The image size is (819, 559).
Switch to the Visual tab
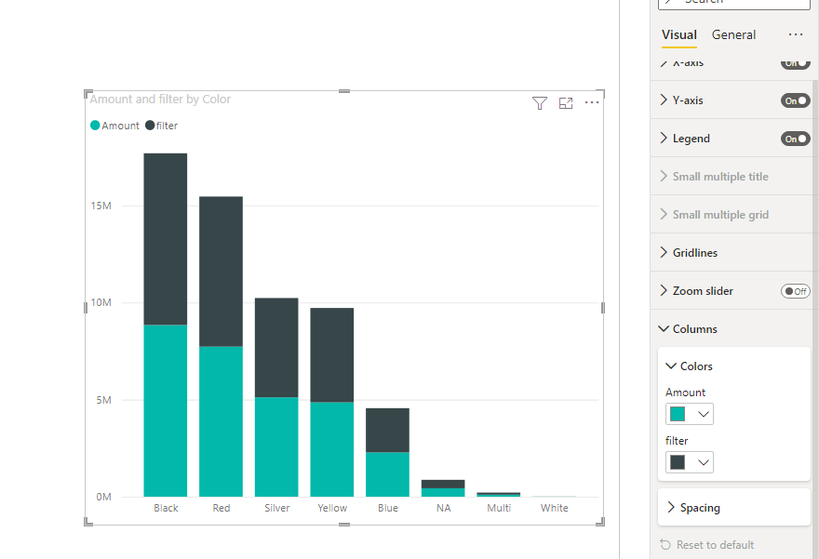(x=679, y=35)
